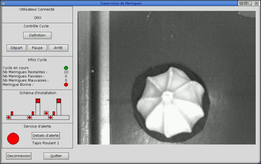The width and height of the screenshot is (261, 164).
Task: Stop the cycle with Arrêt
Action: [x=58, y=48]
